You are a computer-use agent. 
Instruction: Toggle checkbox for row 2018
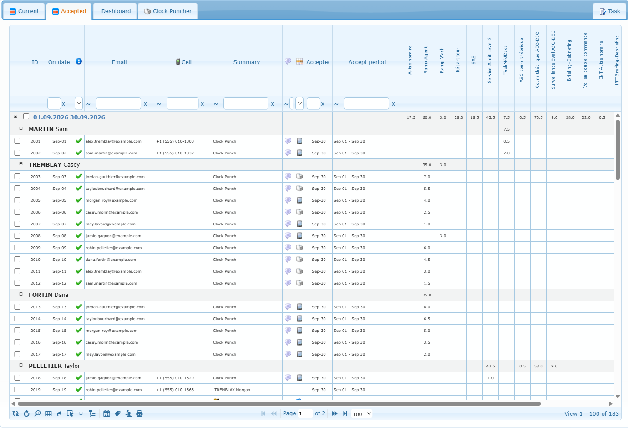pos(17,378)
